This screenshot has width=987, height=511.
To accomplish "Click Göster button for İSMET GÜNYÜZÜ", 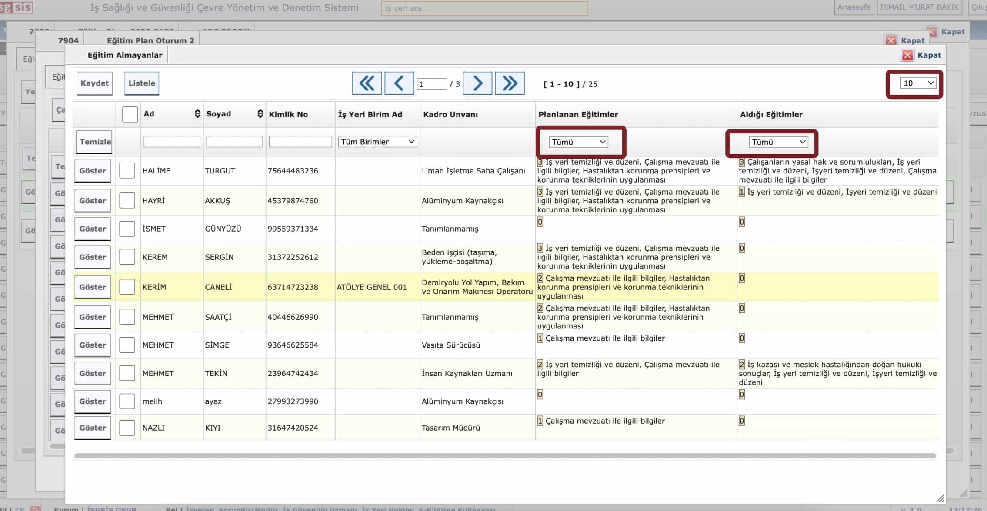I will click(92, 229).
